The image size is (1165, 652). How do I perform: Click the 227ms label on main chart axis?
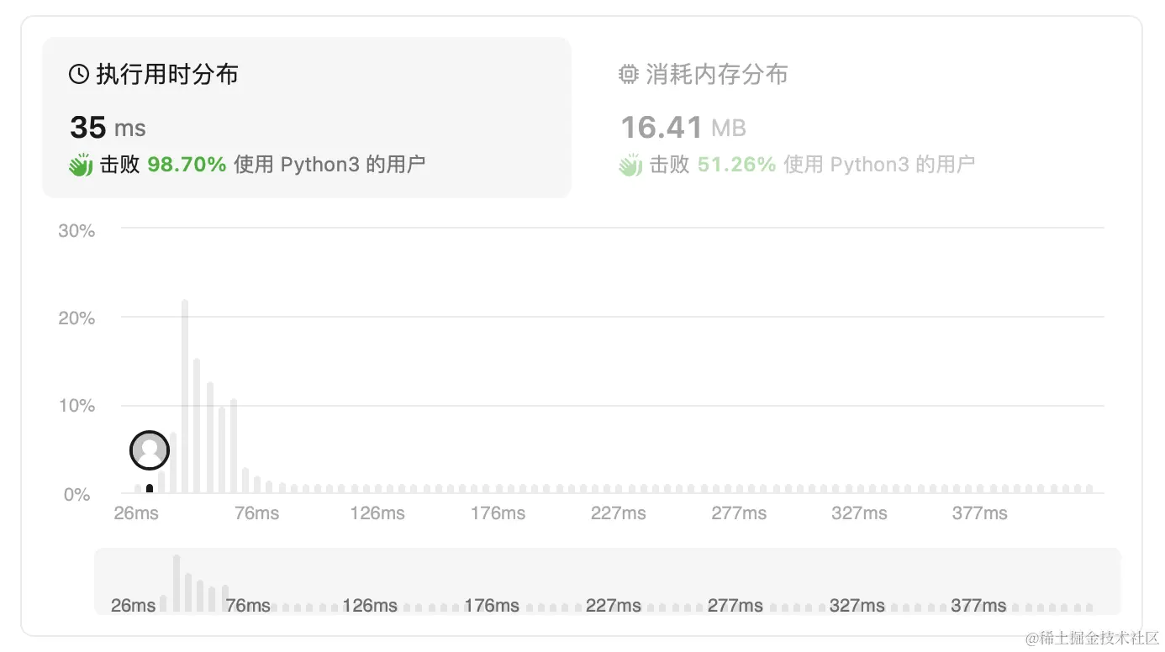[x=618, y=513]
